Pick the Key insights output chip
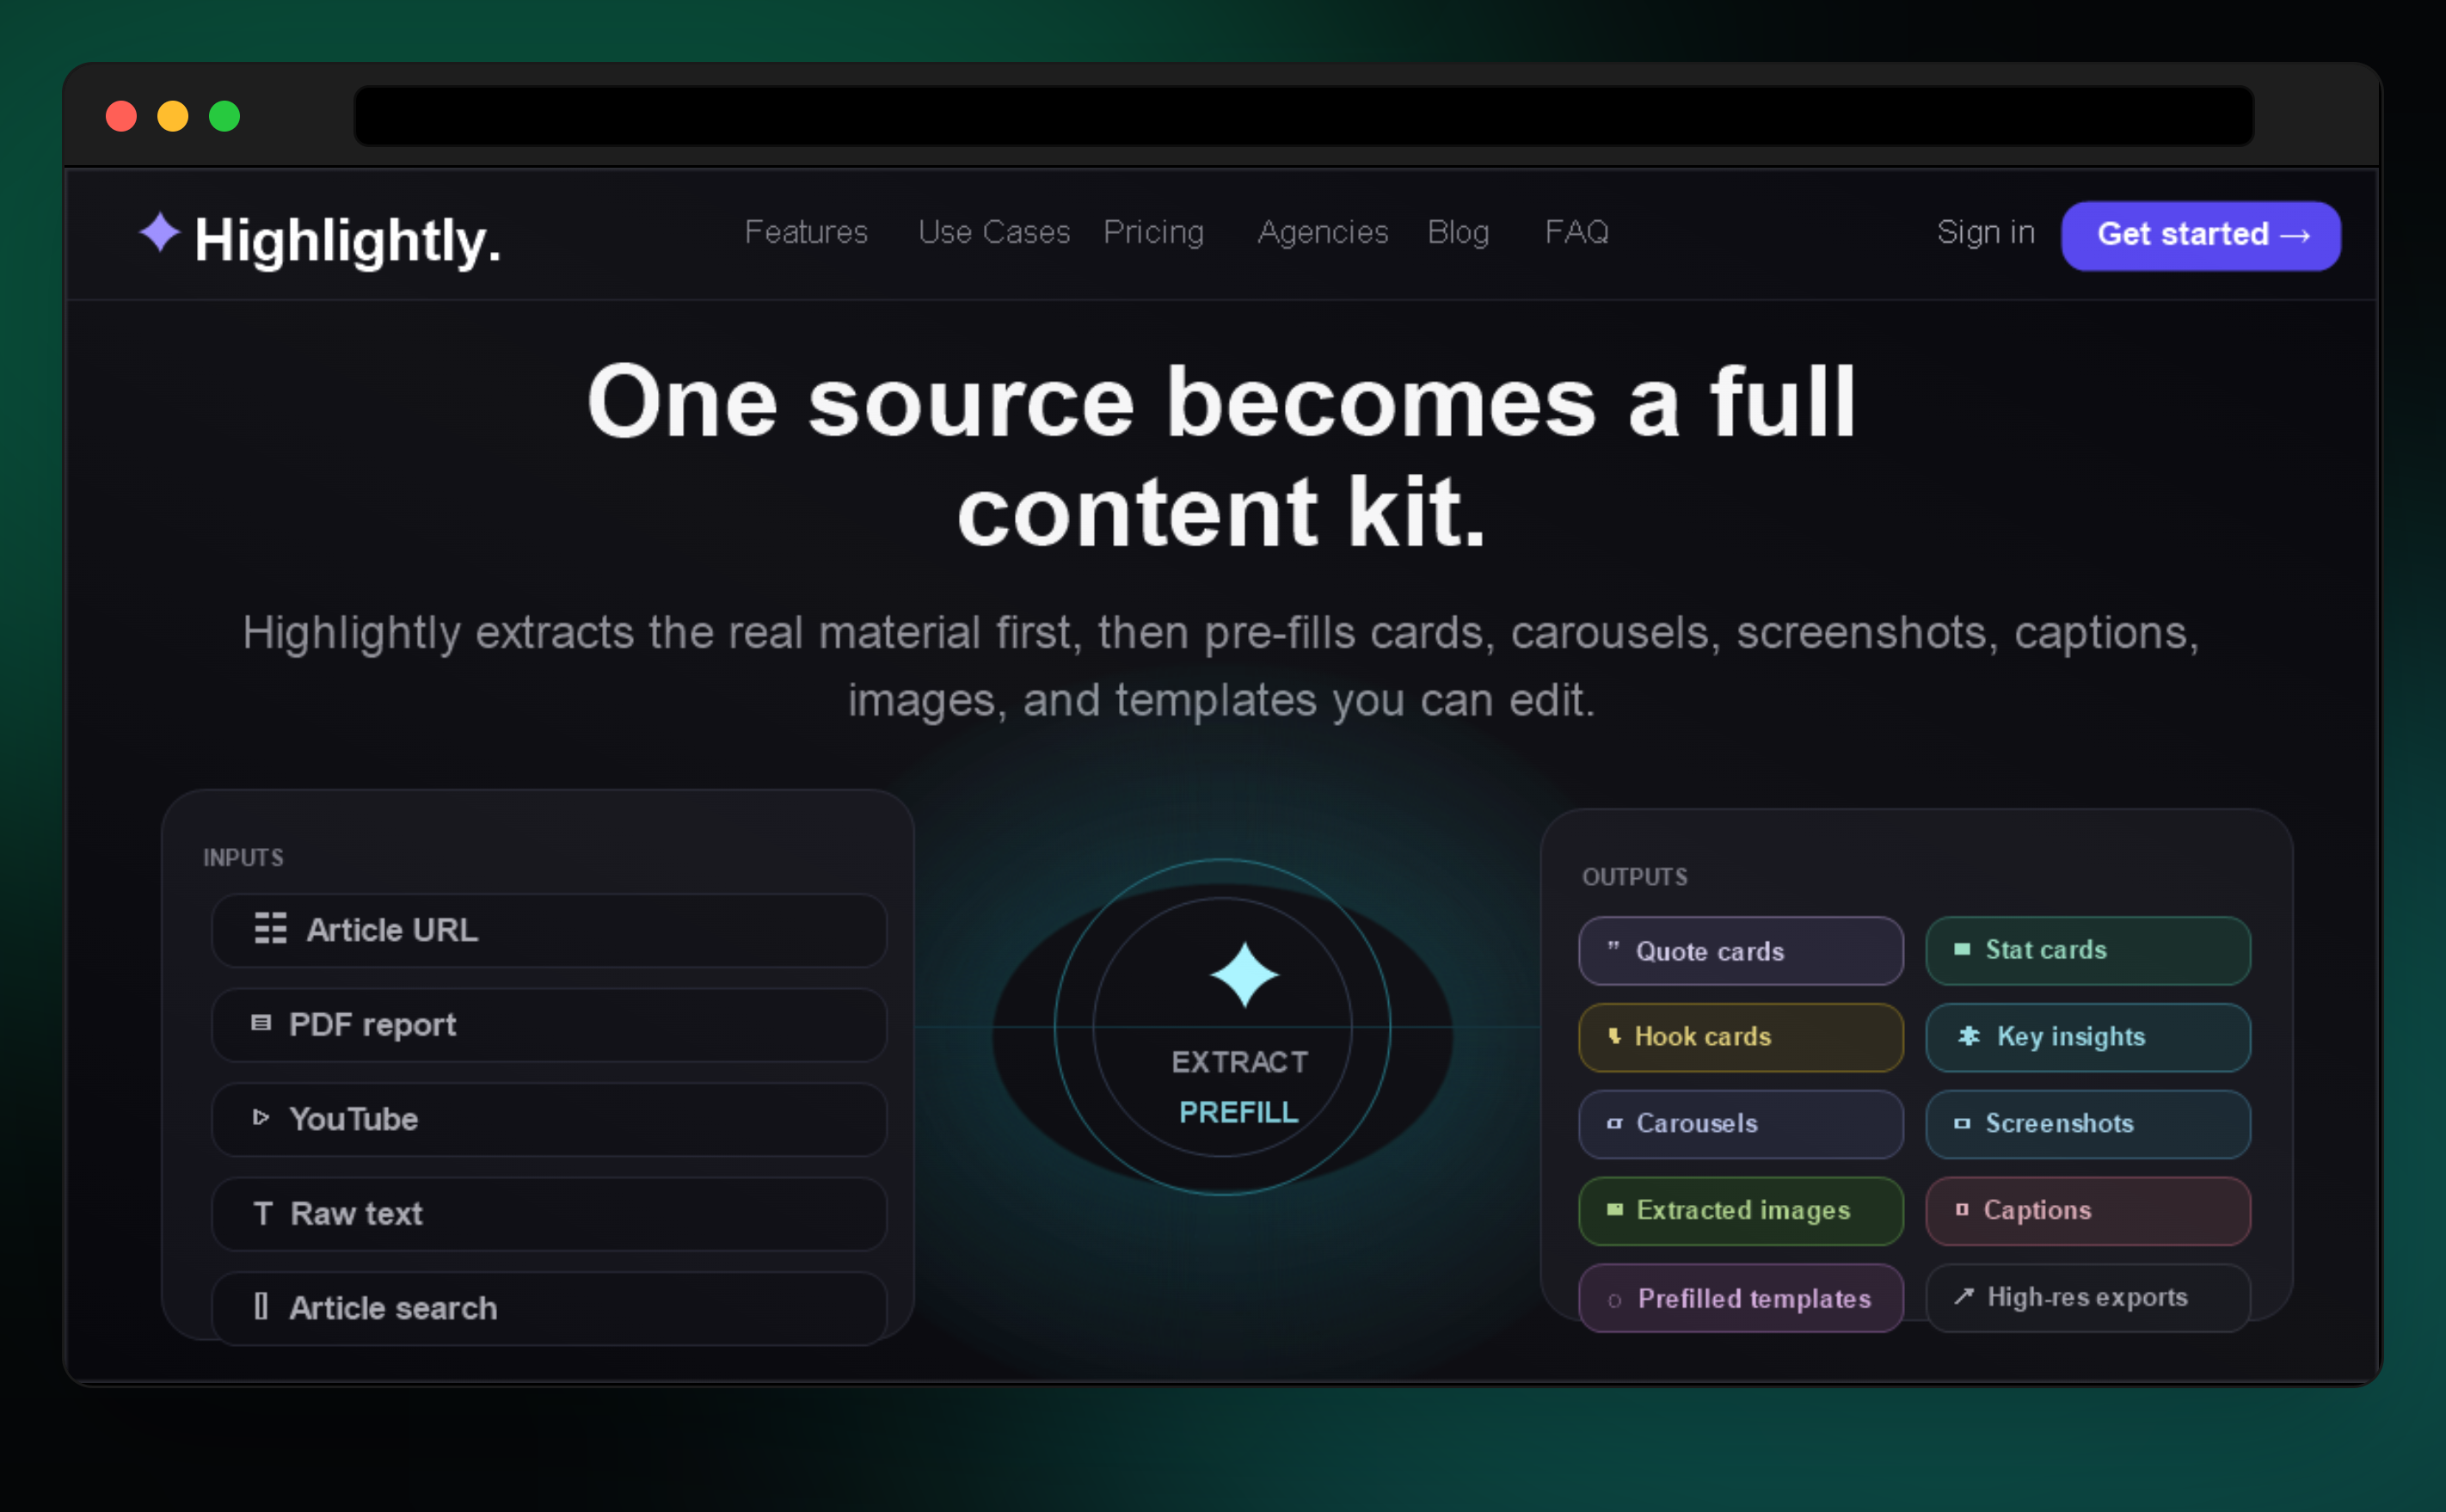Viewport: 2446px width, 1512px height. (x=2088, y=1037)
